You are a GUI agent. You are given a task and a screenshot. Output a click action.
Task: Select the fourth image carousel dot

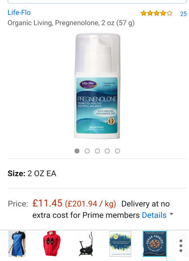pyautogui.click(x=107, y=151)
